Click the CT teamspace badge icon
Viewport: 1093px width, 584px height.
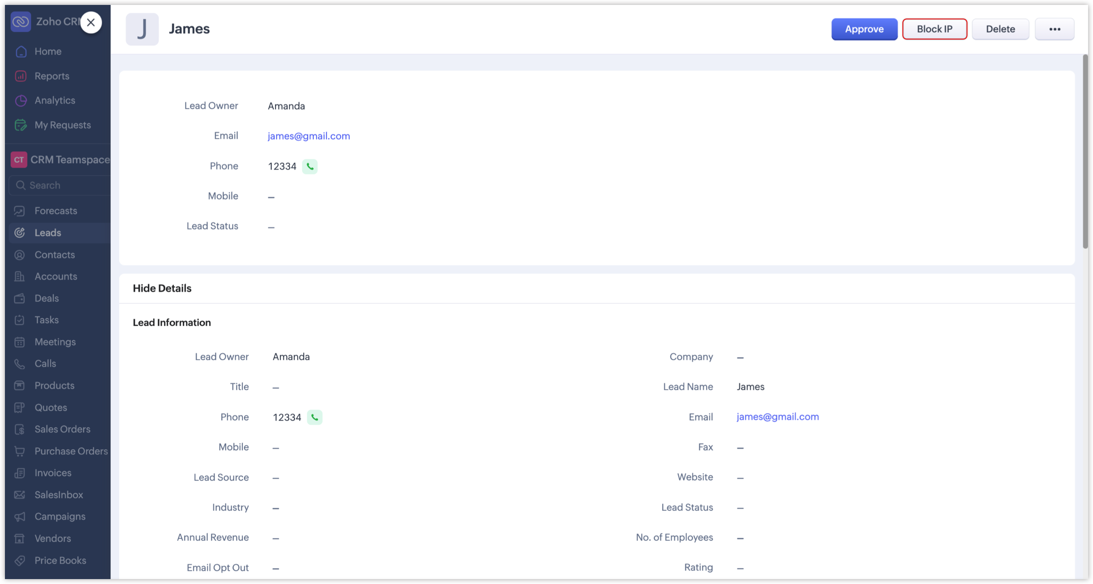point(19,160)
